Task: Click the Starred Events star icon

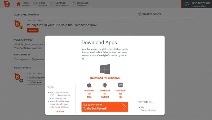Action: click(140, 14)
